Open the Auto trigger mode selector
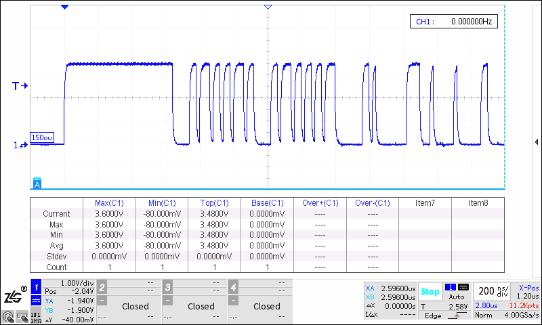 pos(457,297)
